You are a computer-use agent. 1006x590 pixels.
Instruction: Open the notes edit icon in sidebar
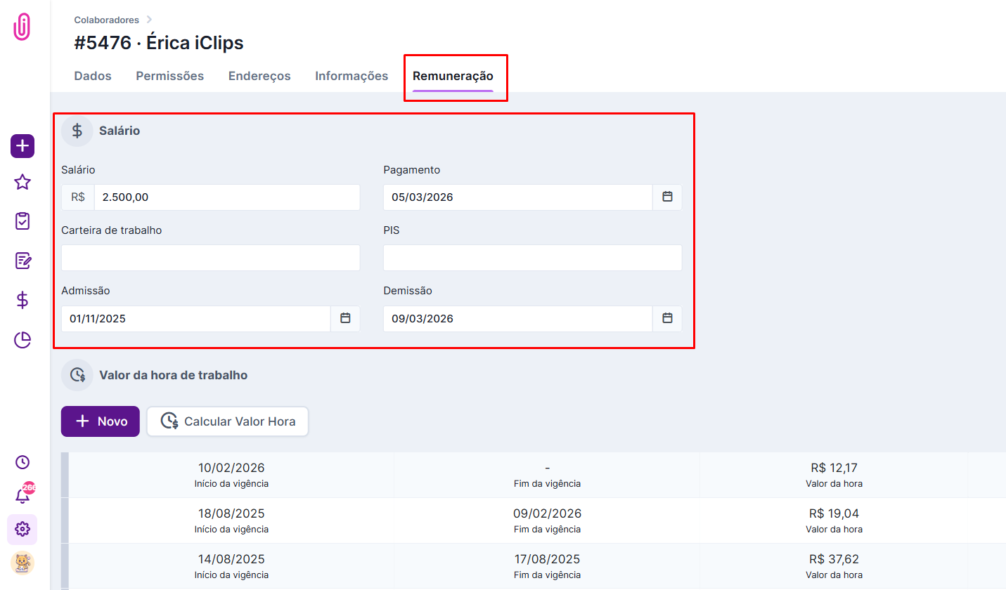pyautogui.click(x=22, y=261)
